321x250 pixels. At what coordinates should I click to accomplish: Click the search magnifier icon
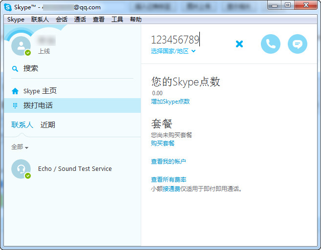click(15, 69)
